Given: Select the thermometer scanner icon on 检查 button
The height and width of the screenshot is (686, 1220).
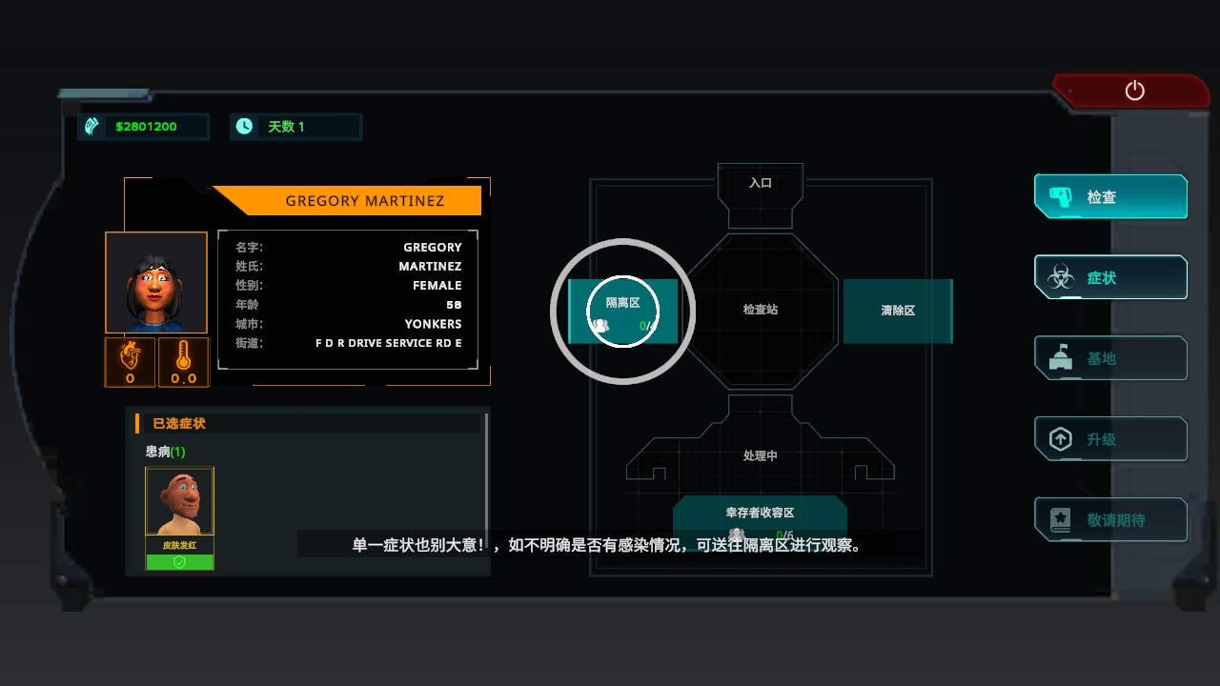Looking at the screenshot, I should (1060, 196).
